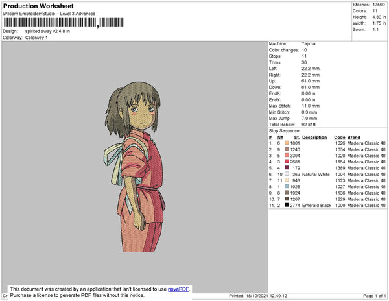Screen dimensions: 389x301
Task: Click the Description column header
Action: click(x=314, y=138)
